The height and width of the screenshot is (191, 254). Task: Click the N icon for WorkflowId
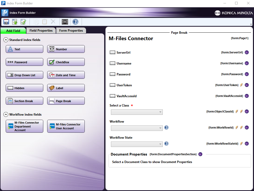[247, 128]
